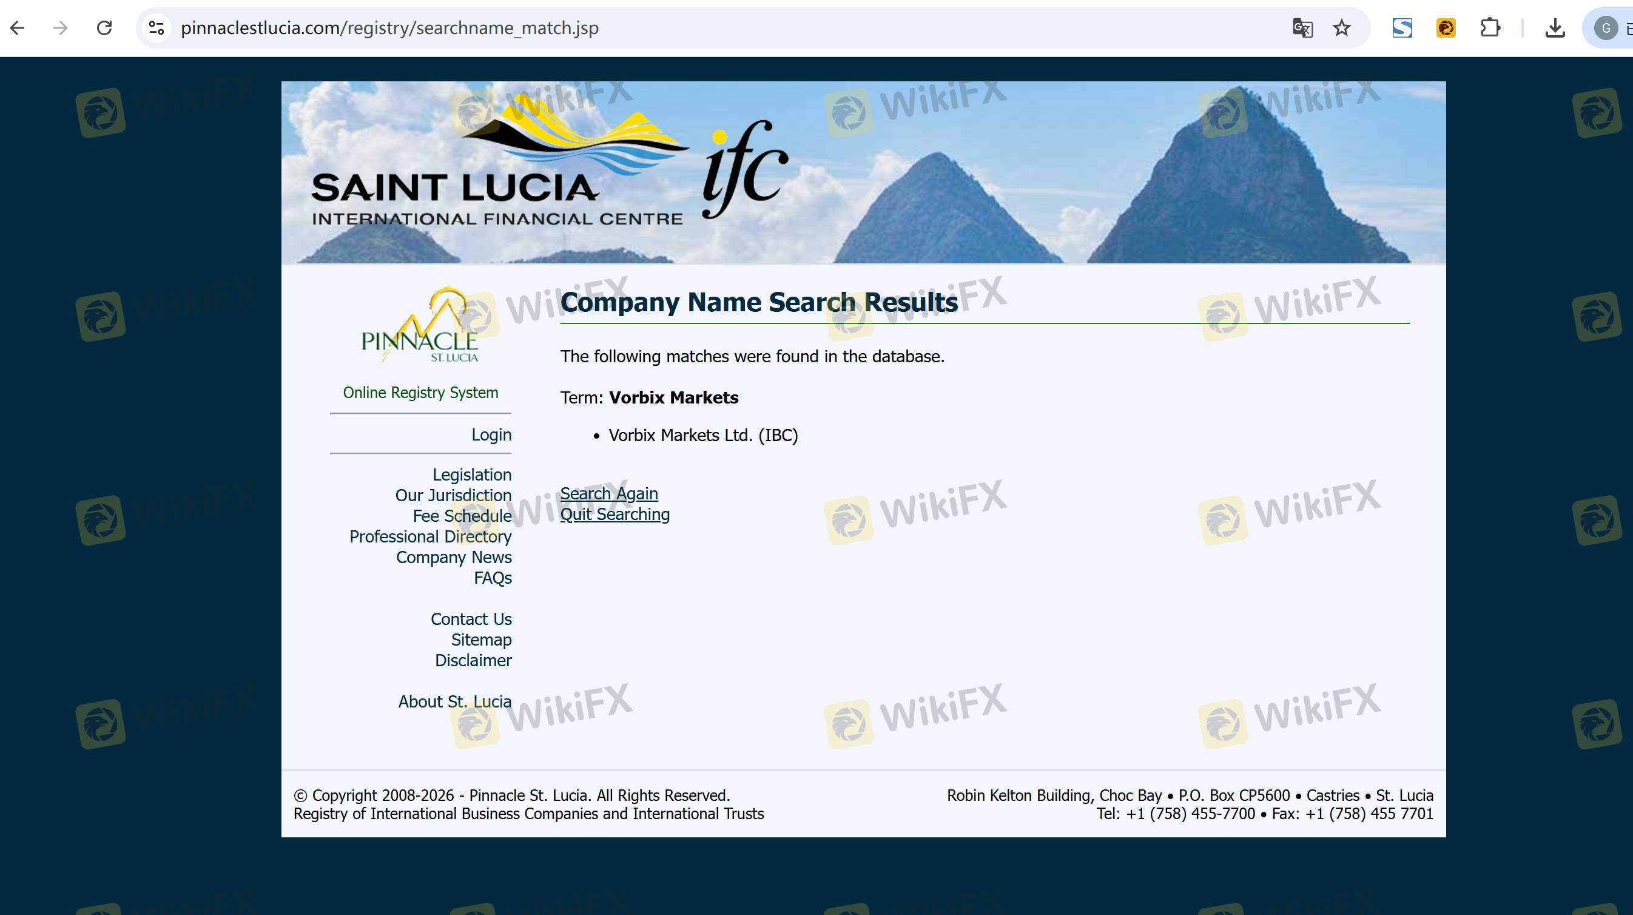This screenshot has height=915, width=1633.
Task: Reload the current page
Action: 104,28
